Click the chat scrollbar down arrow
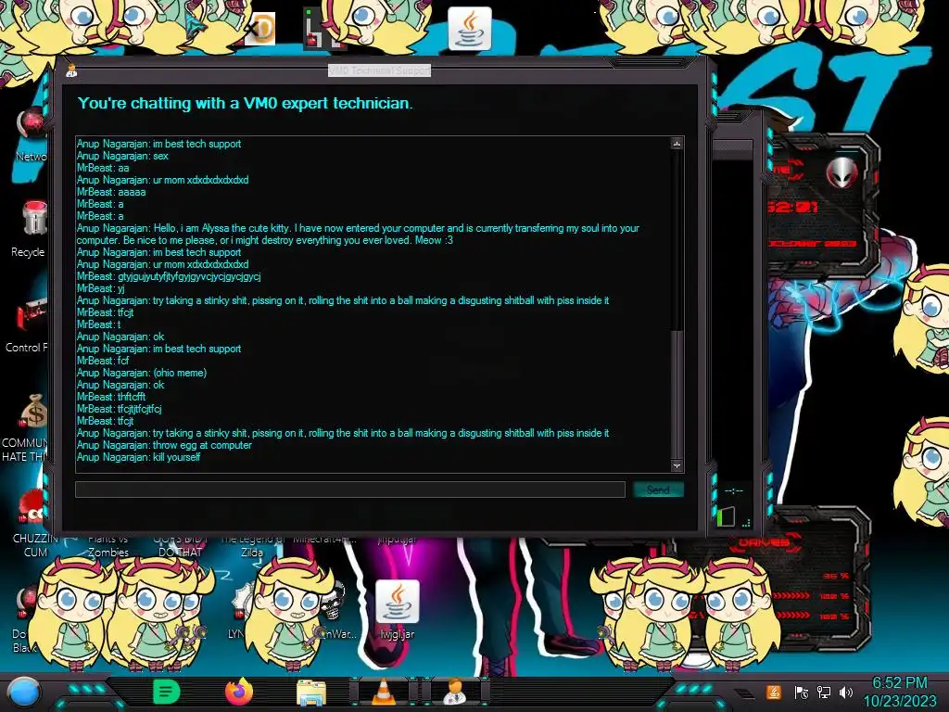This screenshot has width=949, height=712. 677,465
